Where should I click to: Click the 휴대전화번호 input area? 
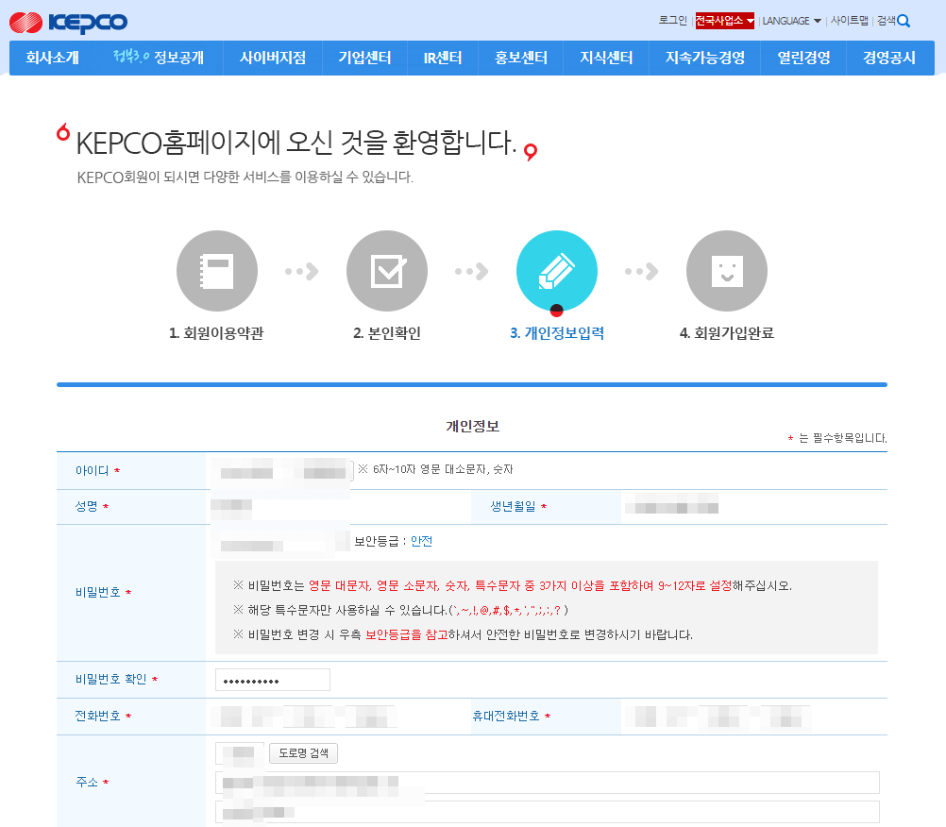[718, 717]
